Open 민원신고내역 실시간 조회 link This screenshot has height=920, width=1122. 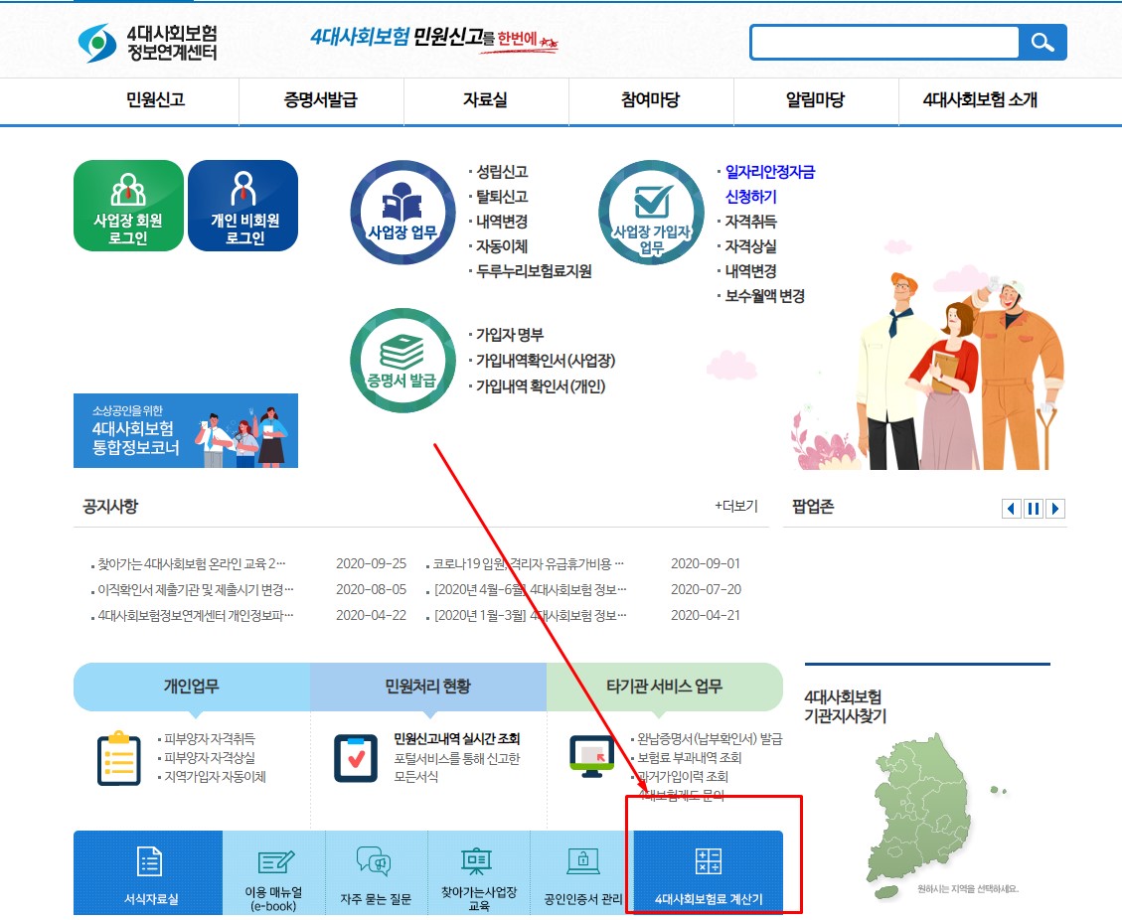click(456, 738)
